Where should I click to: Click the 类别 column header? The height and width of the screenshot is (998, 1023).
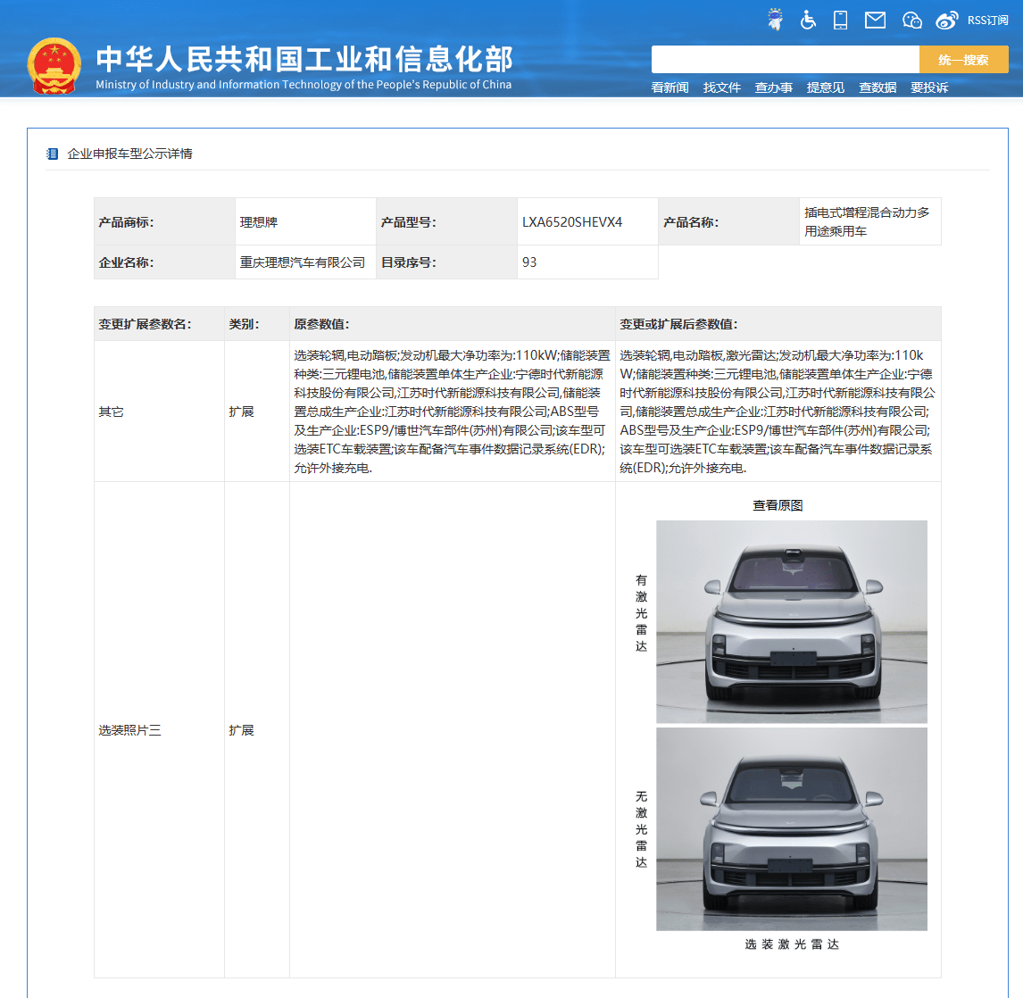coord(257,324)
